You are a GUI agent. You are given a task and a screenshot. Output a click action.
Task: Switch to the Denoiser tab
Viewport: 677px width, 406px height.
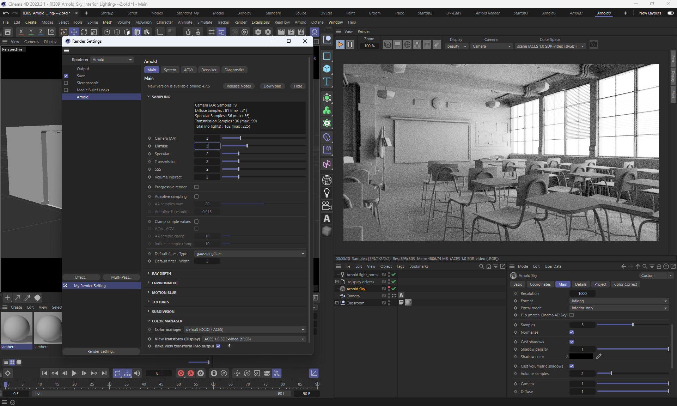[x=209, y=70]
